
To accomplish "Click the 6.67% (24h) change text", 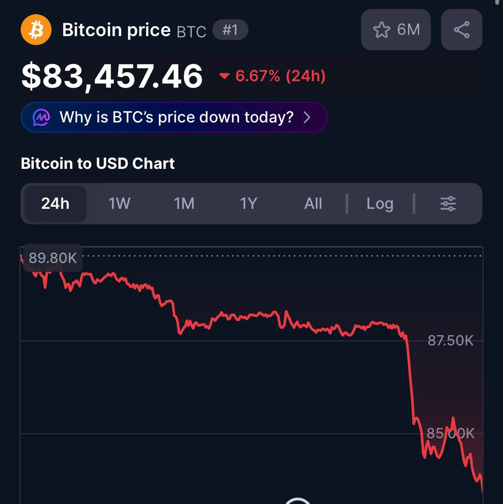I will tap(280, 76).
